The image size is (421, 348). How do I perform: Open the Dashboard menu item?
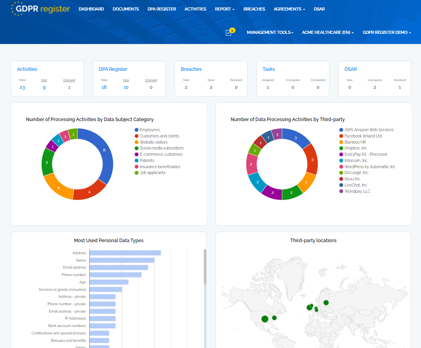coord(91,9)
